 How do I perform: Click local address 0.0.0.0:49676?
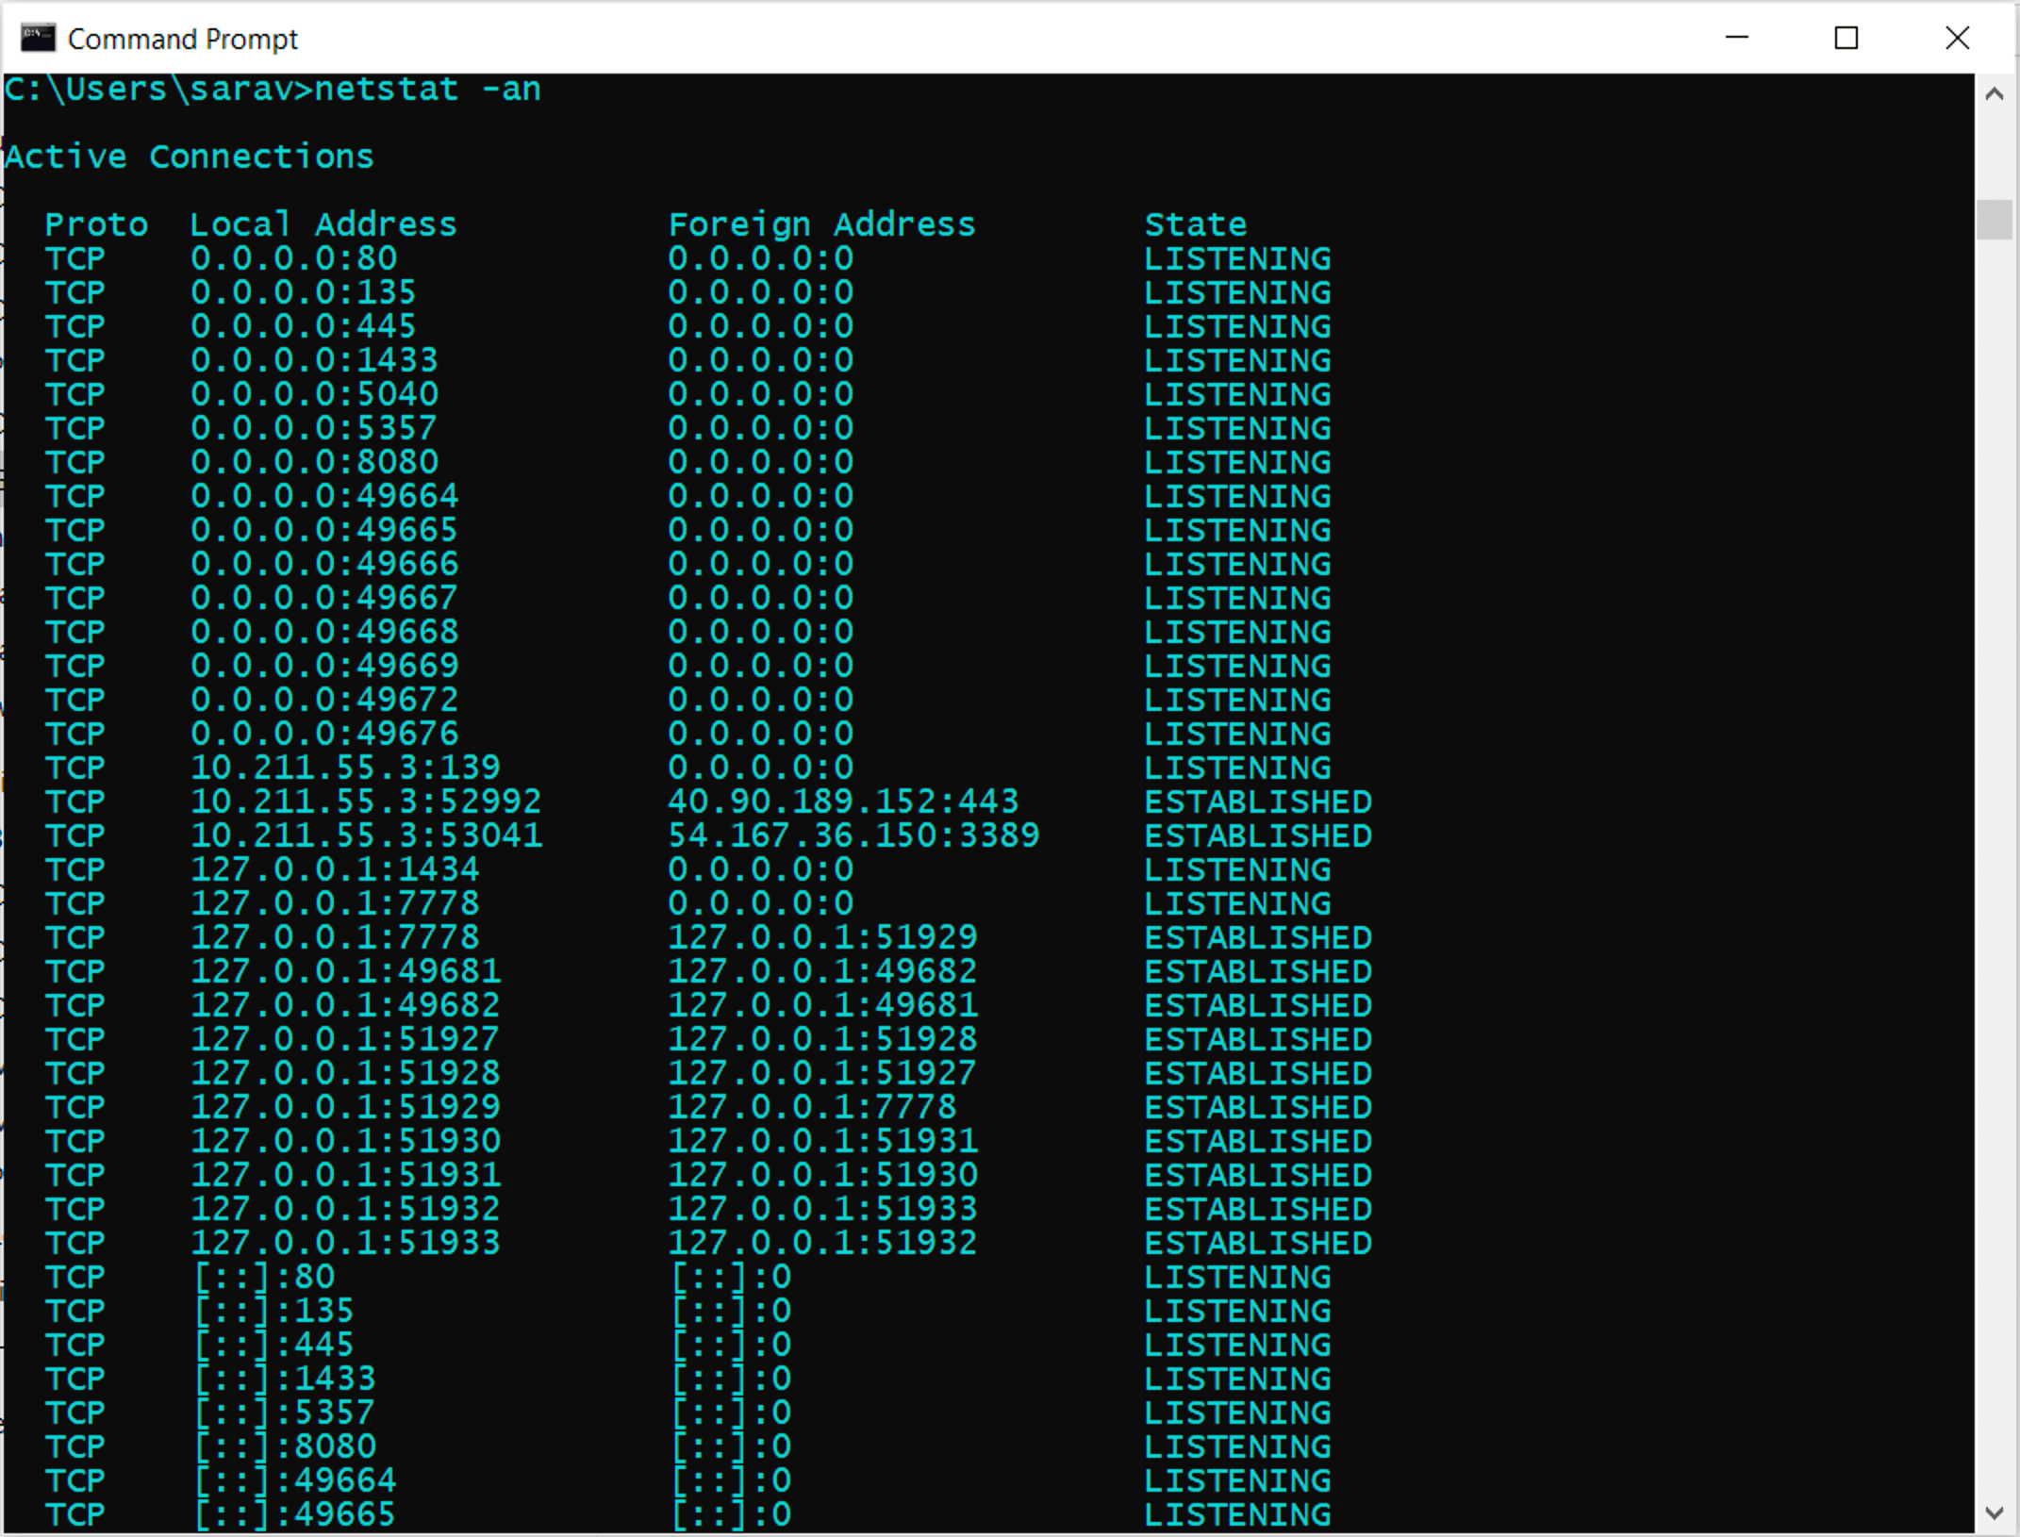tap(324, 734)
